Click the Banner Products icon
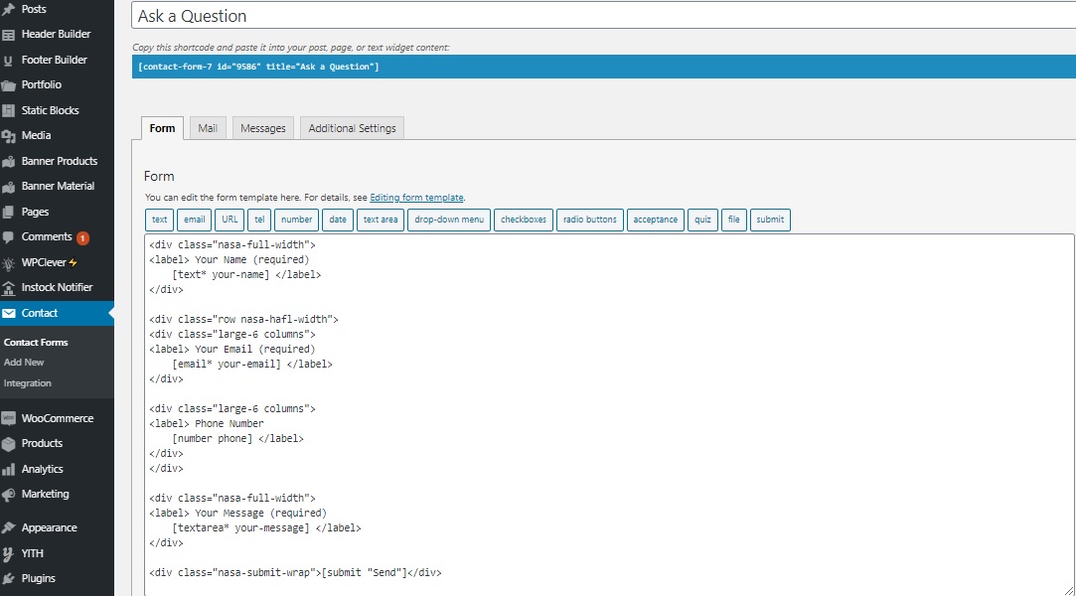The width and height of the screenshot is (1076, 596). pyautogui.click(x=8, y=161)
